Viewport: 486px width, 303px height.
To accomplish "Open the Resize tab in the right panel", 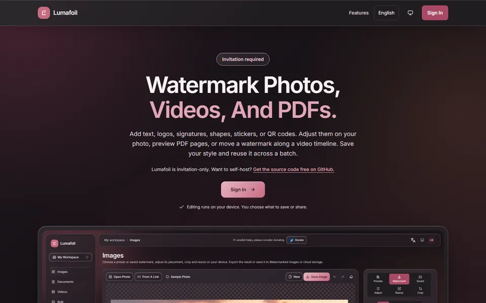I will point(399,290).
